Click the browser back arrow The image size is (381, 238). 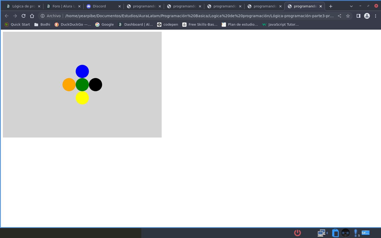point(7,16)
